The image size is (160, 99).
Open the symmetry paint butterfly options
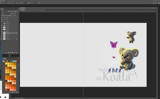[x=38, y=3]
